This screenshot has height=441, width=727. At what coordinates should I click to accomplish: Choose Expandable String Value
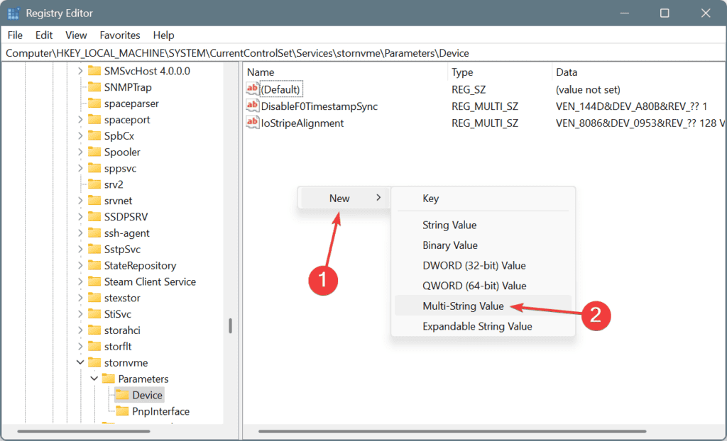click(x=483, y=326)
